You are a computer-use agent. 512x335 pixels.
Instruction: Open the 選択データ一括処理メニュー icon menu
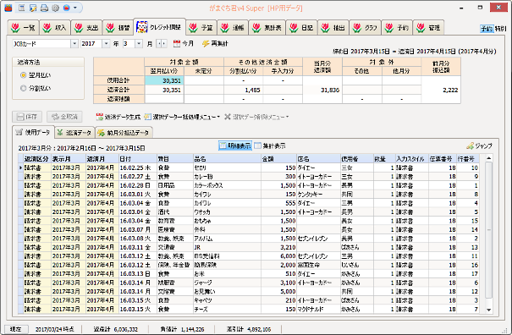tap(147, 117)
